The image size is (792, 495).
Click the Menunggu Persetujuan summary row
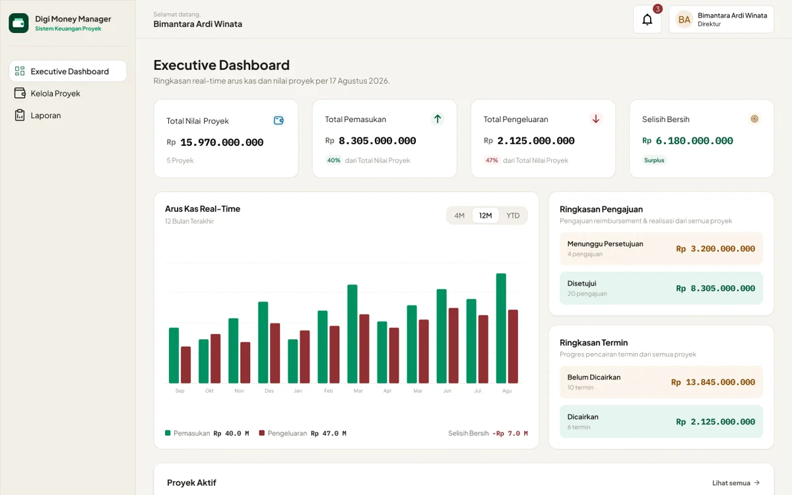[661, 249]
